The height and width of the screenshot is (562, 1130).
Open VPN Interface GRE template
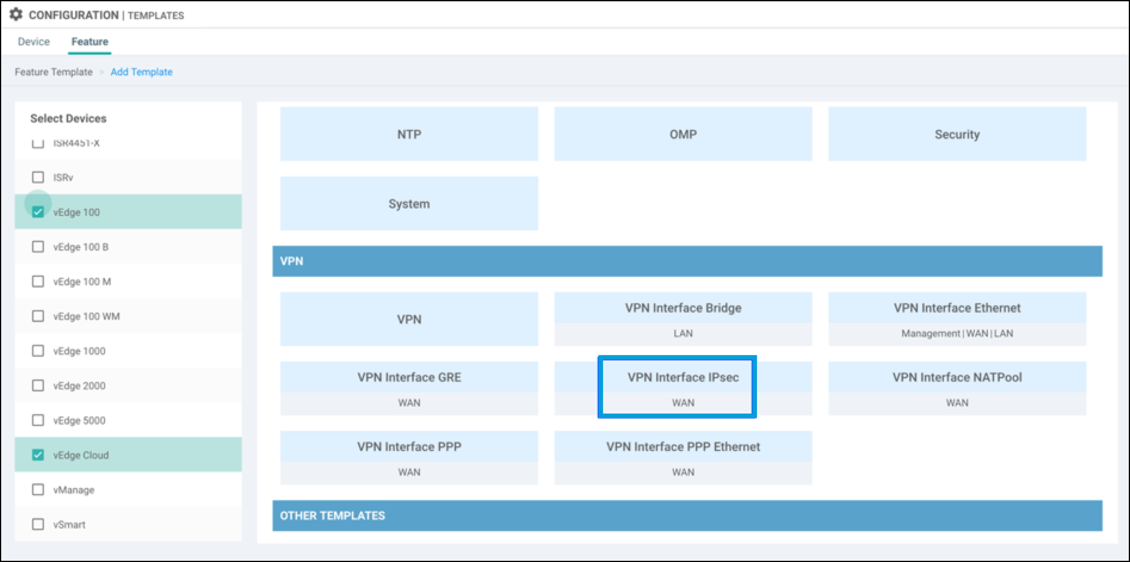409,388
